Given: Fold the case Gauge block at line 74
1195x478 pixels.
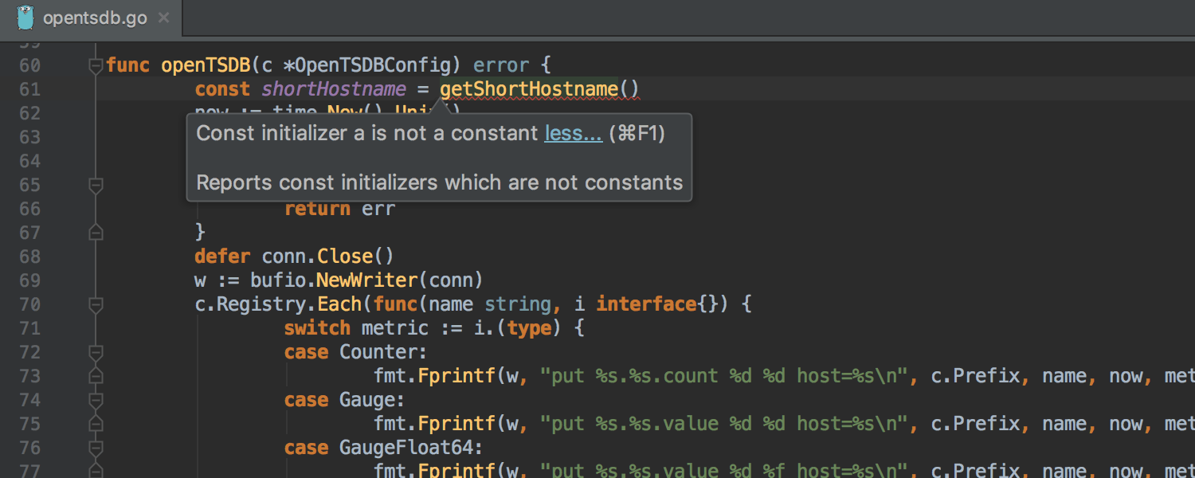Looking at the screenshot, I should pyautogui.click(x=96, y=400).
